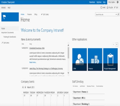Open the Project Management tile

pos(110,60)
